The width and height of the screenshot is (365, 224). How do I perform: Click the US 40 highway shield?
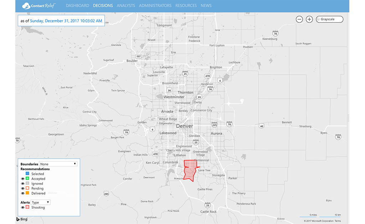pos(262,126)
